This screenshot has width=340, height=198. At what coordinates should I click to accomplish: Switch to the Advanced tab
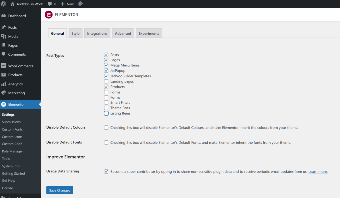pyautogui.click(x=123, y=33)
